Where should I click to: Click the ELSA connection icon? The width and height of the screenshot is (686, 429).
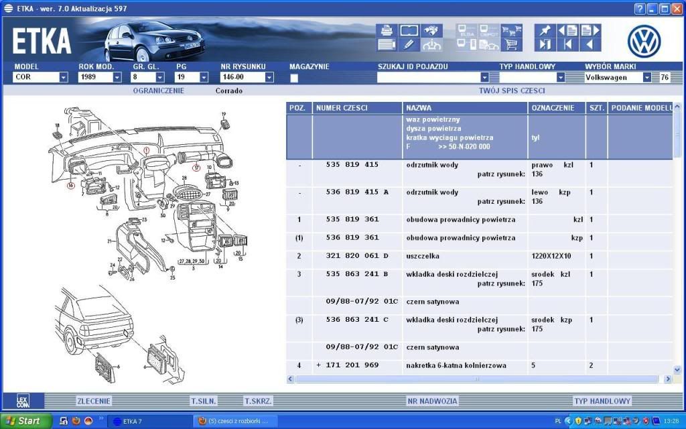pos(467,30)
